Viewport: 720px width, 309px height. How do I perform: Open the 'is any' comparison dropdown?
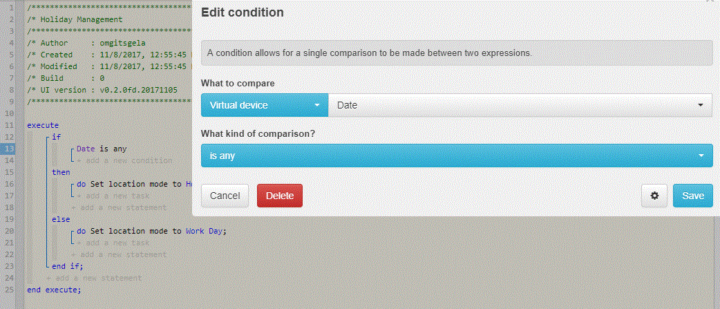pyautogui.click(x=457, y=156)
